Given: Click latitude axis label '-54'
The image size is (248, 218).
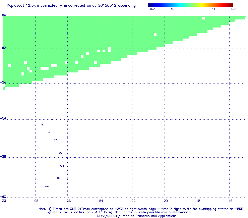Looking at the screenshot, I should (3, 82).
